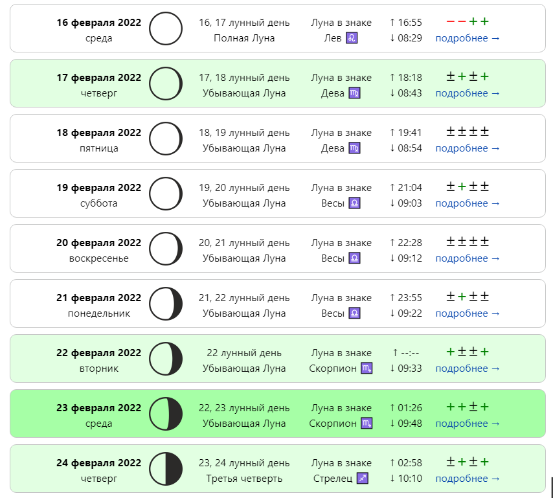The height and width of the screenshot is (498, 553).
Task: Click the waning moon icon for 21 февраля
Action: (165, 304)
